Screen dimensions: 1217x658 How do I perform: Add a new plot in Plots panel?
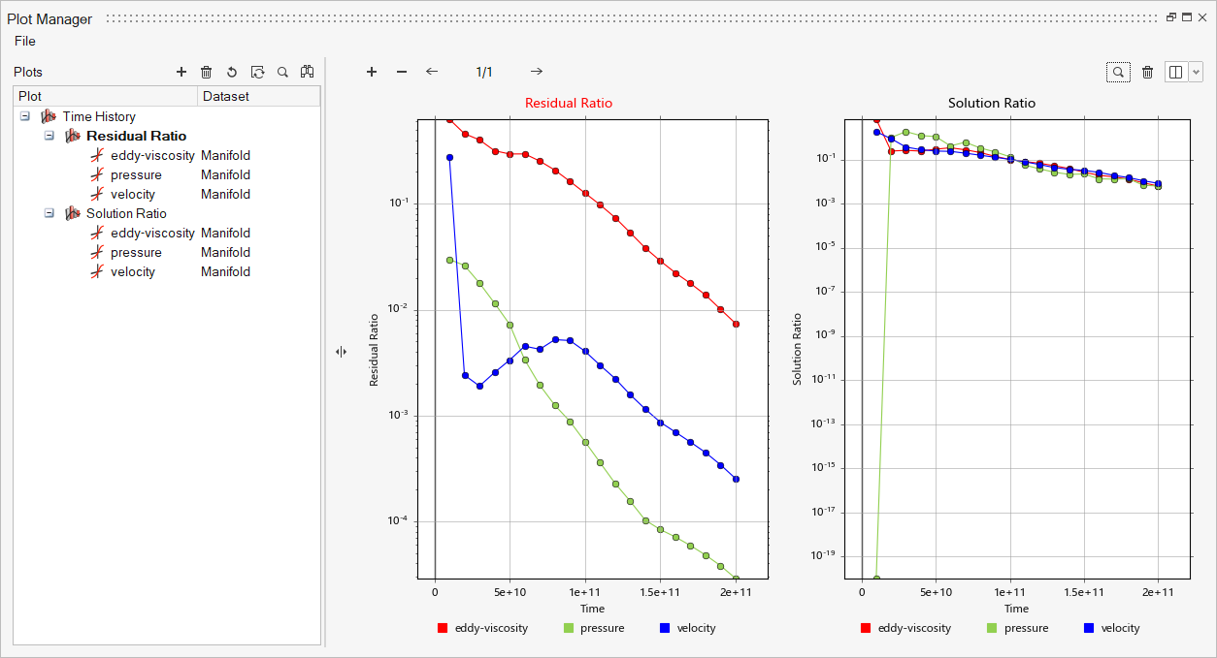[181, 72]
